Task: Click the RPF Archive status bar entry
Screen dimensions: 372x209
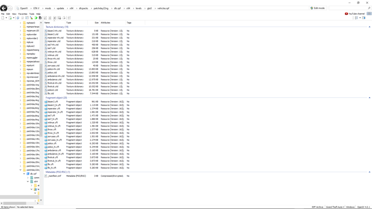Action: [x=317, y=207]
